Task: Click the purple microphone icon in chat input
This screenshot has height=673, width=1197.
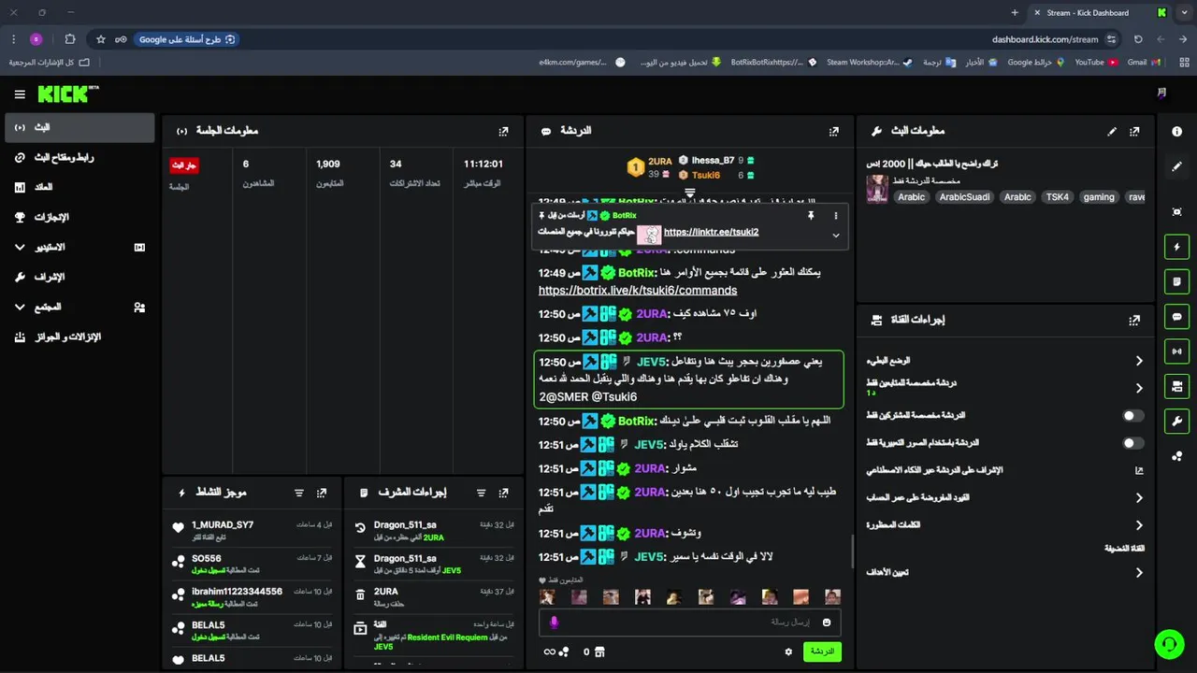Action: 554,623
